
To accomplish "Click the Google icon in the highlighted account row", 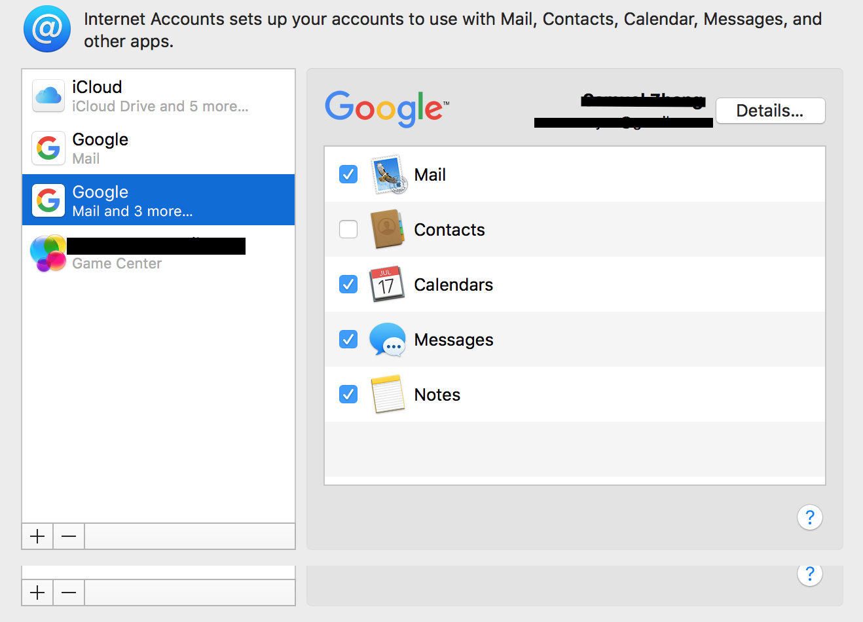I will tap(48, 200).
